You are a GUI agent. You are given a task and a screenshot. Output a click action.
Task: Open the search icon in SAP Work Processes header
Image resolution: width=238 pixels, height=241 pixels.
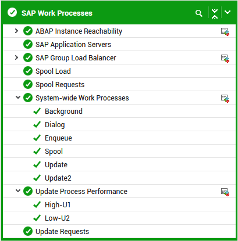tap(199, 13)
